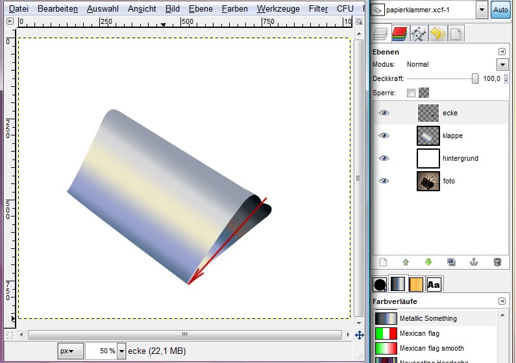Open the Modus blend mode dropdown
This screenshot has width=516, height=363.
point(502,65)
